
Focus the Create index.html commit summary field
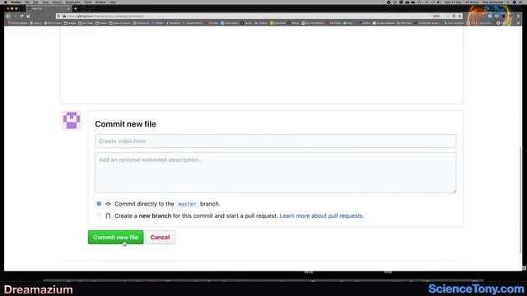click(x=275, y=141)
